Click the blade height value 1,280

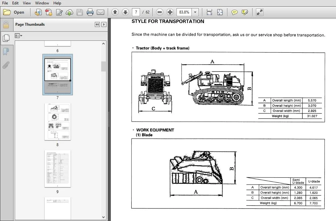(x=298, y=193)
